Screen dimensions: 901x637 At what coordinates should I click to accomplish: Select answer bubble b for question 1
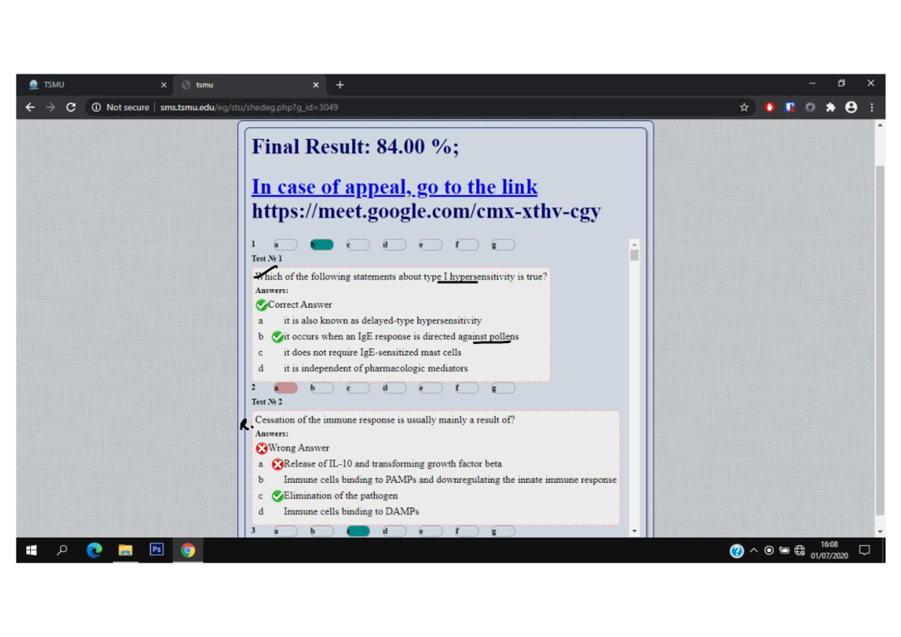point(321,244)
